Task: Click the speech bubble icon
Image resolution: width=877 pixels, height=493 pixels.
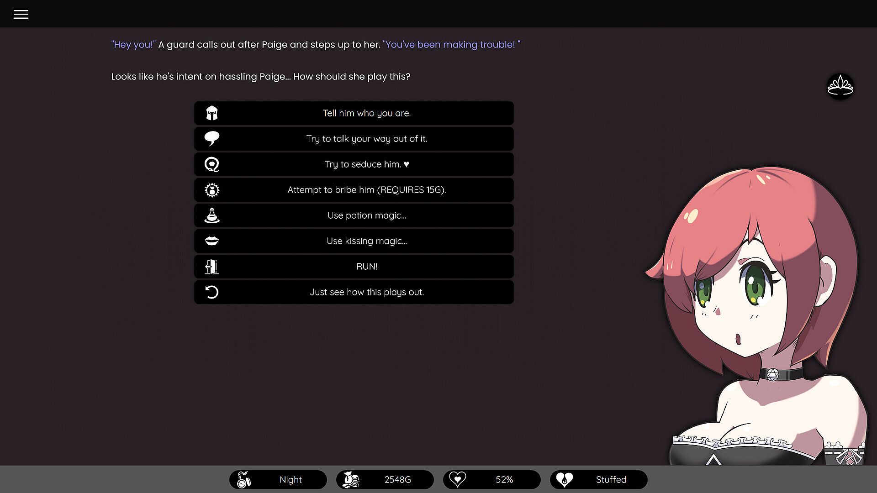Action: click(212, 139)
